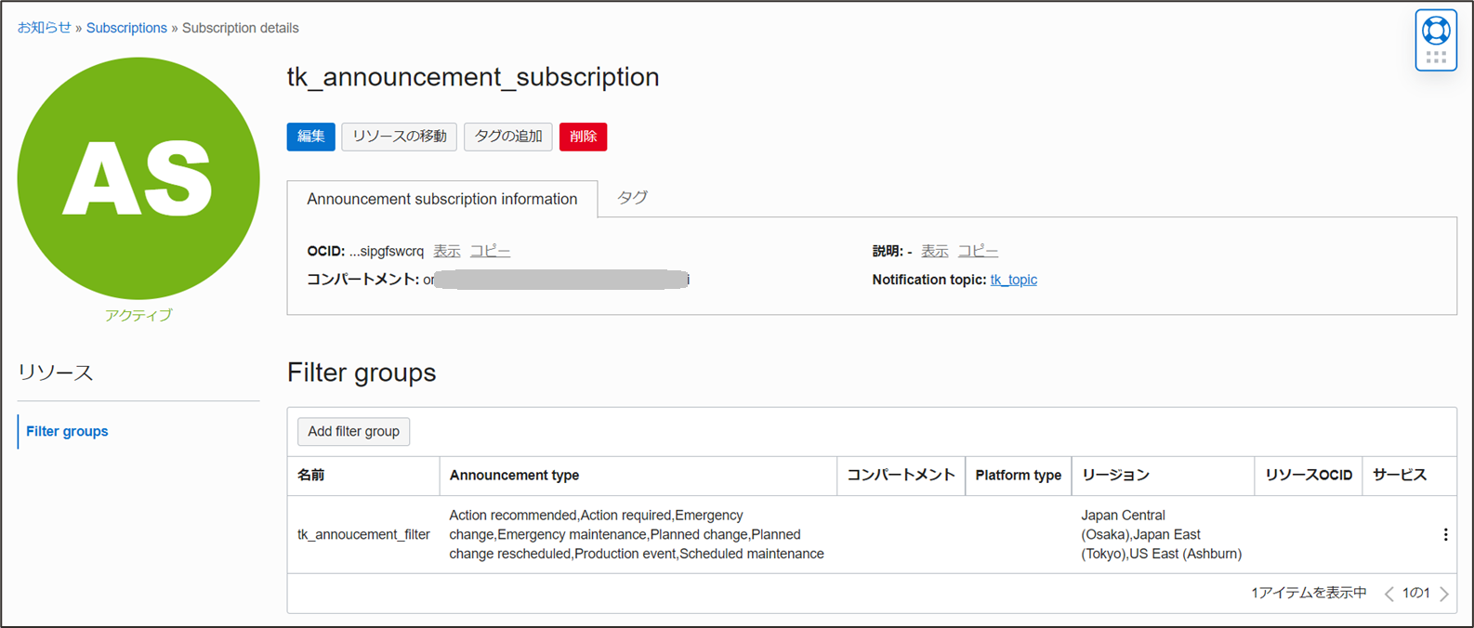The width and height of the screenshot is (1474, 628).
Task: Show the full OCID via 表示 link
Action: tap(447, 251)
